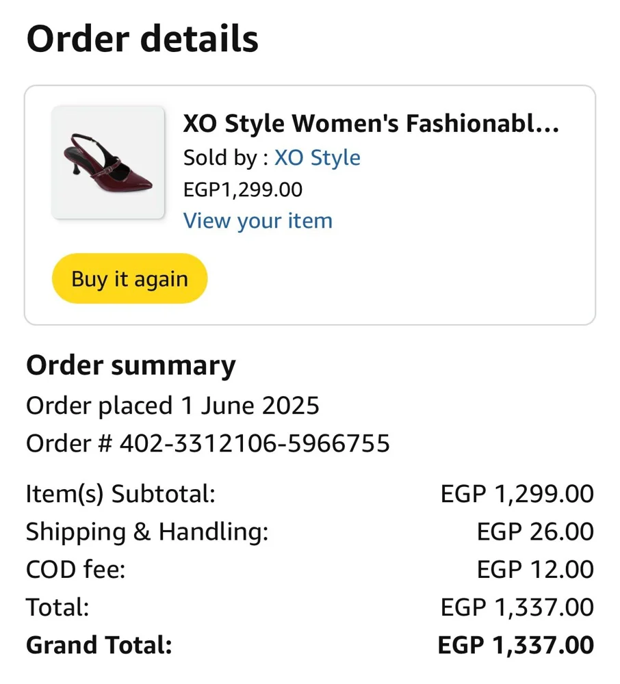
Task: Select order number 402-3312106-5966755
Action: click(255, 444)
